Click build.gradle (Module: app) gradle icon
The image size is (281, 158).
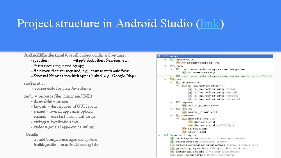172,142
